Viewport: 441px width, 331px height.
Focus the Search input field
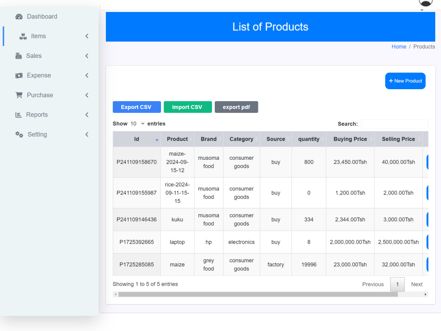(394, 124)
